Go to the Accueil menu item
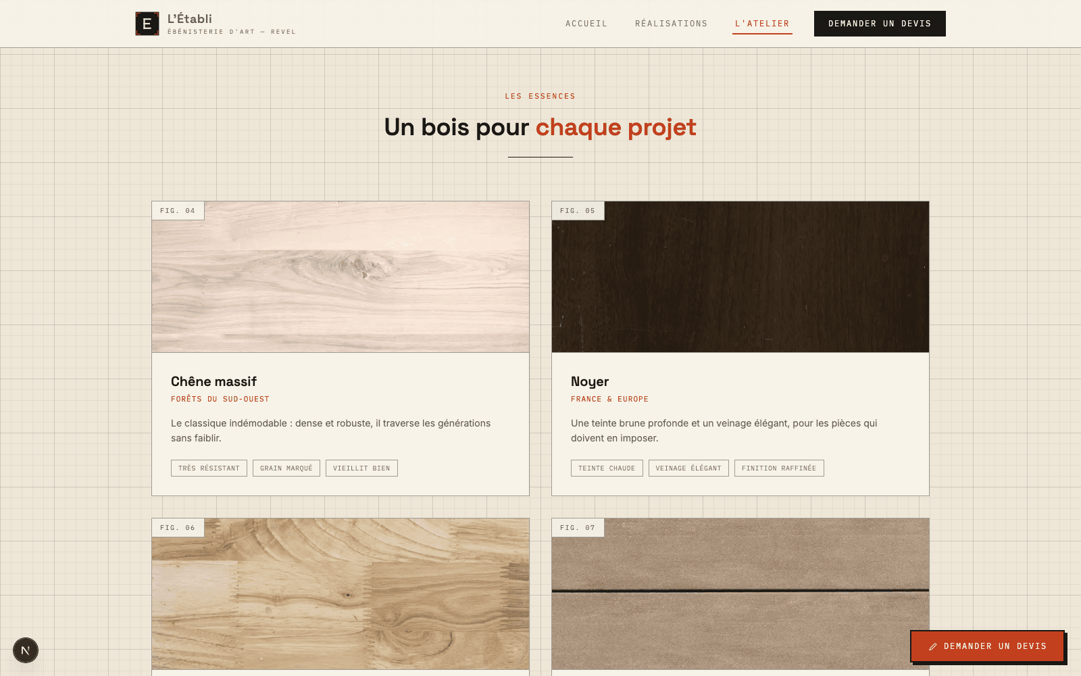The height and width of the screenshot is (676, 1081). click(586, 24)
